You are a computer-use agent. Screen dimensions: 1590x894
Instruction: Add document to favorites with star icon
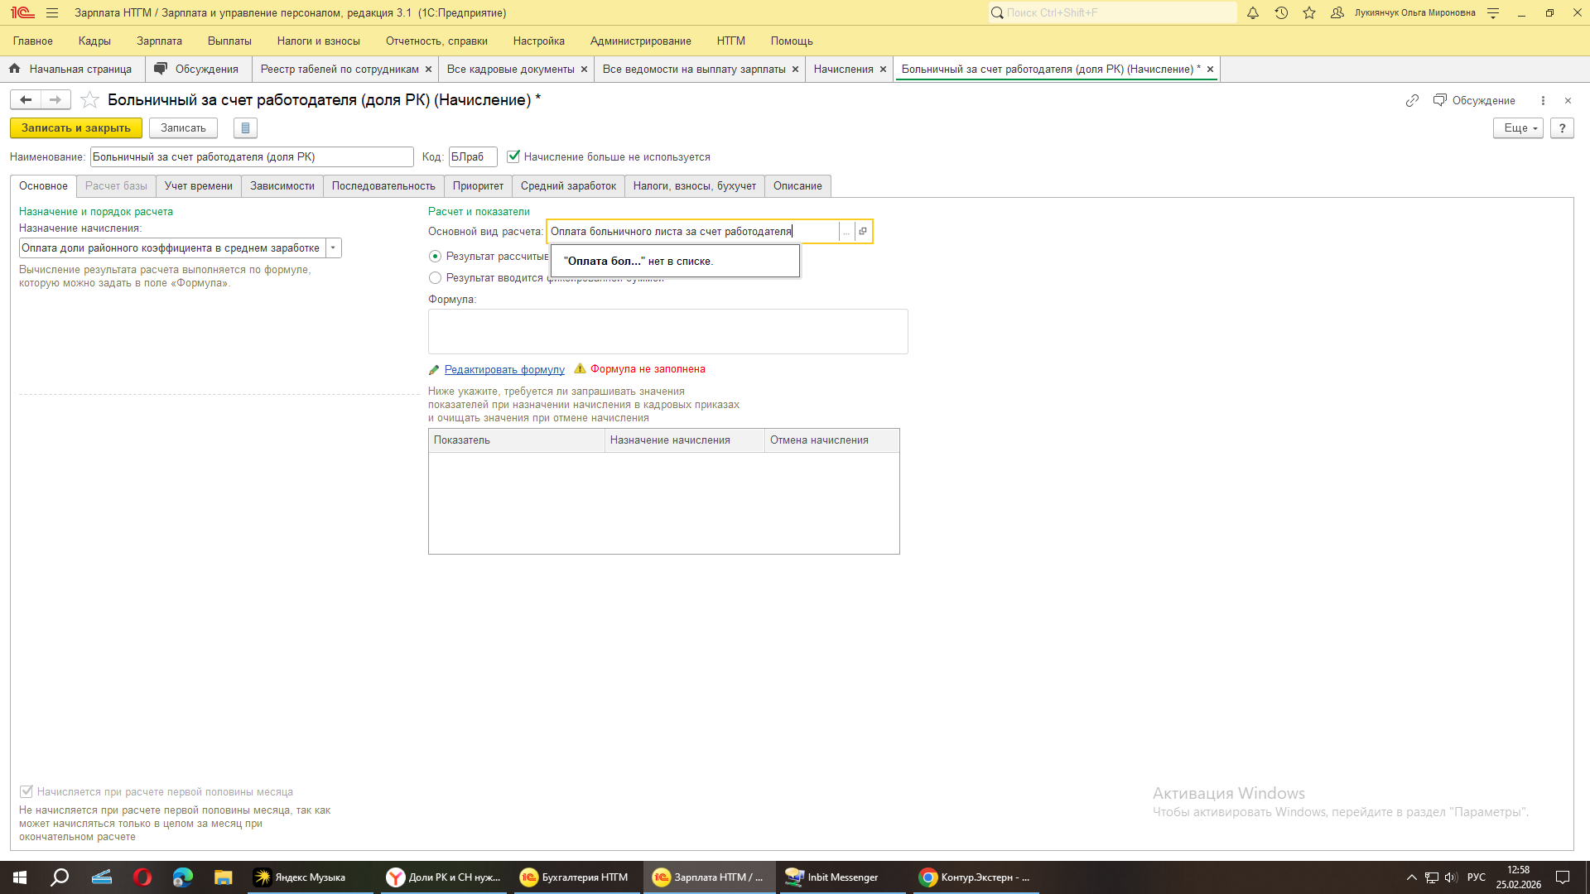coord(89,100)
